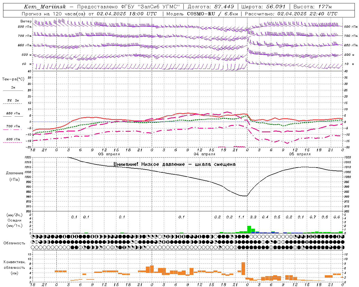Click the 'Предоставлено ФГБУ "ЗапСиб УГМС"' provider text
This screenshot has width=359, height=287.
[x=128, y=7]
